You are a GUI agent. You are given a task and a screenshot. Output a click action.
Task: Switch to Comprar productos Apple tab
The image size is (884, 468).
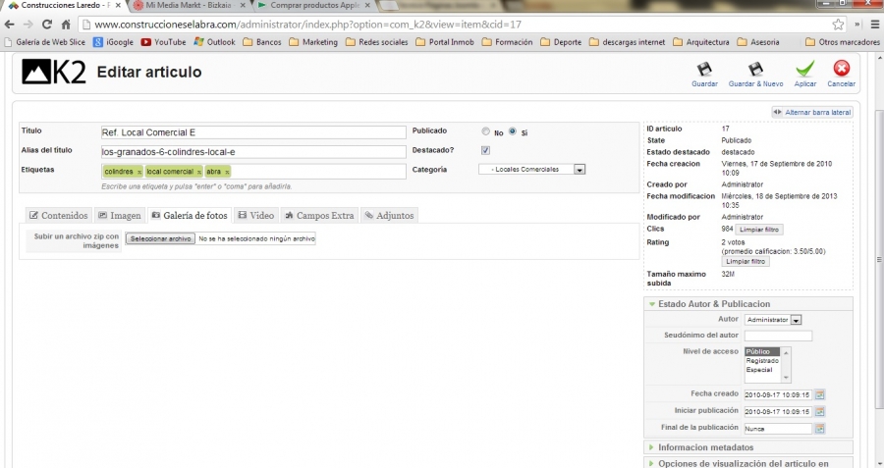(x=314, y=5)
